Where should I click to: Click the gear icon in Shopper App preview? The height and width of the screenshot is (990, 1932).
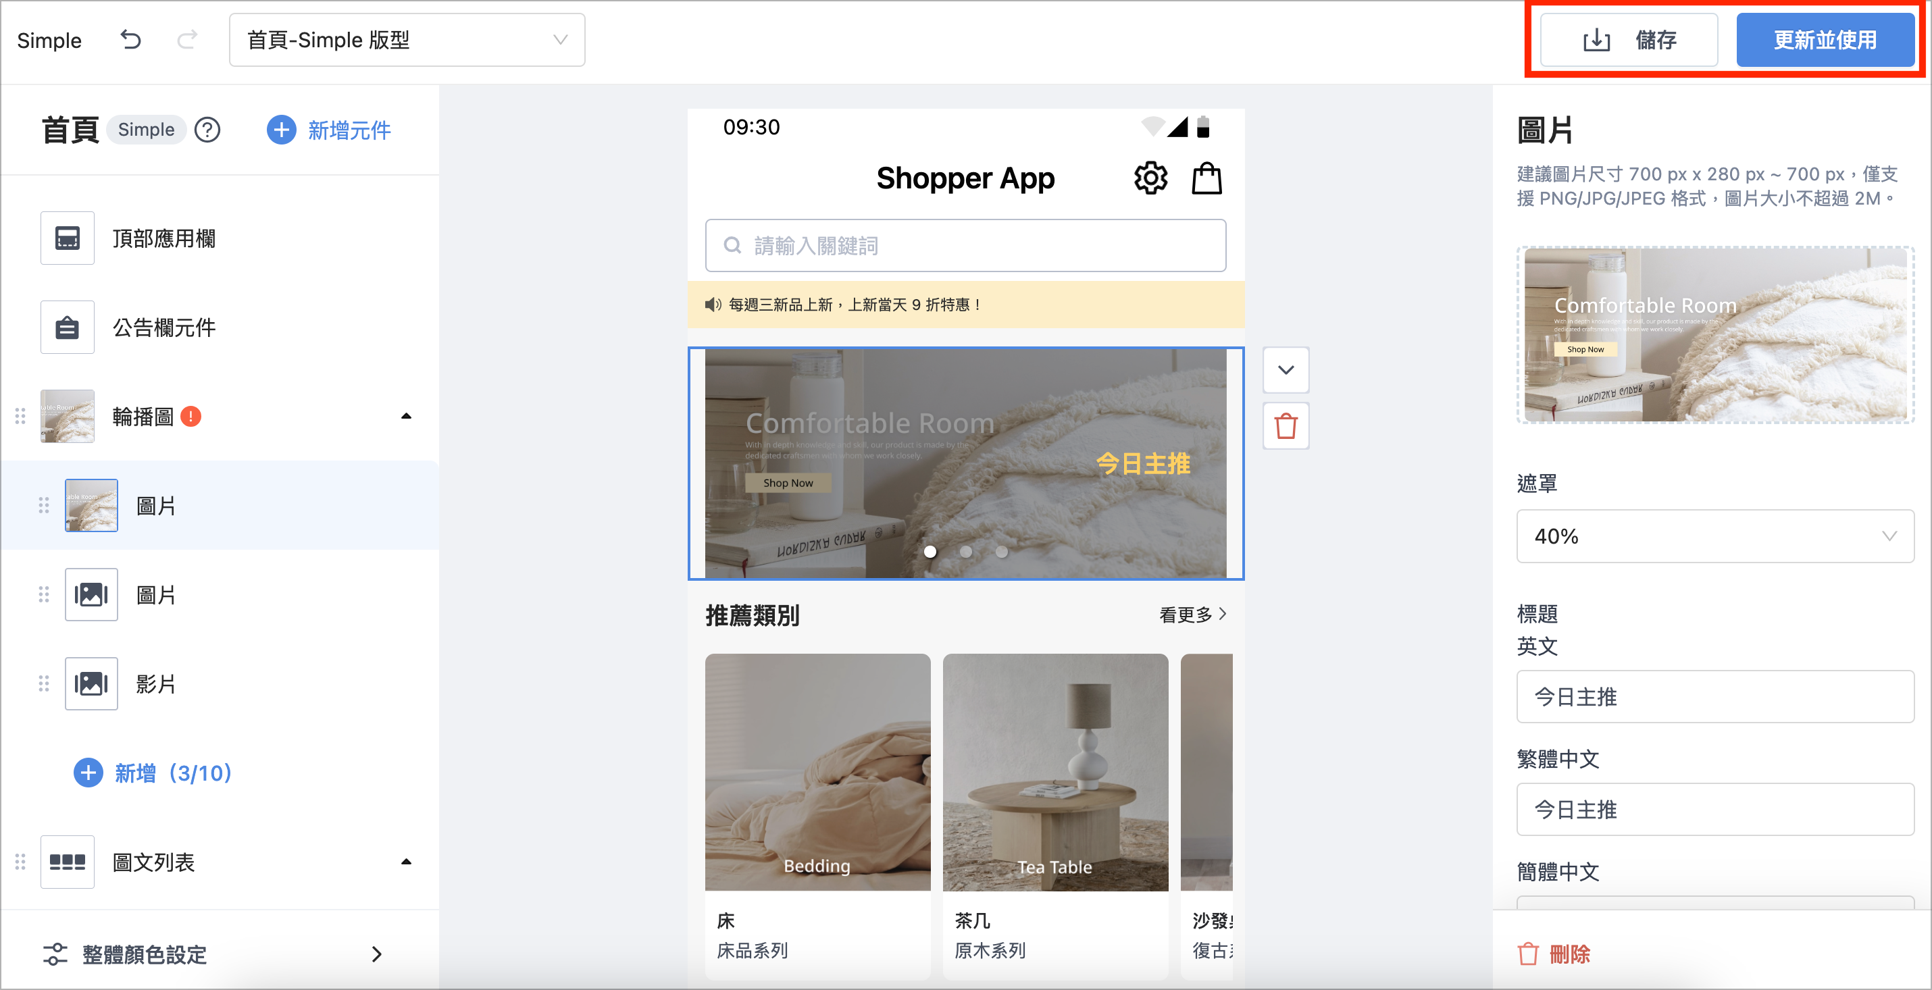pos(1150,178)
